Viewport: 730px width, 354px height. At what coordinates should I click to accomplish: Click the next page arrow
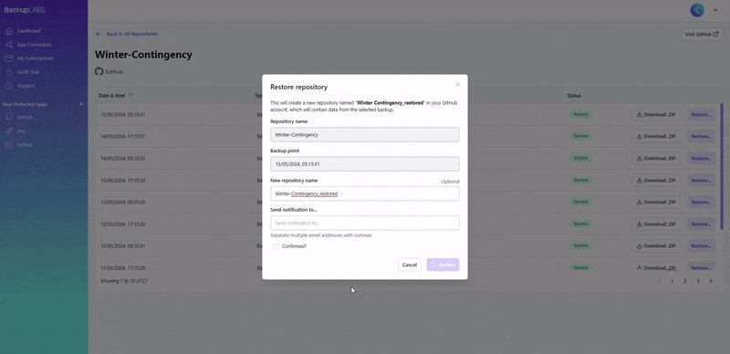(711, 281)
